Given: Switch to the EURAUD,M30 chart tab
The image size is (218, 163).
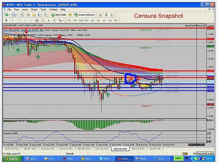Looking at the screenshot, I should [x=66, y=149].
